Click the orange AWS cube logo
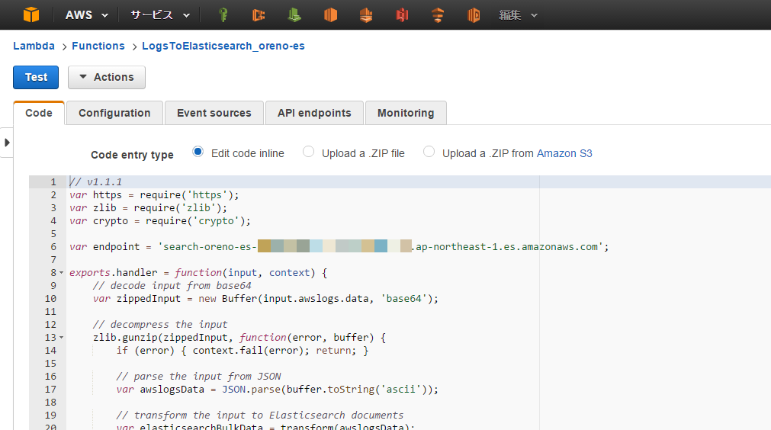Image resolution: width=771 pixels, height=430 pixels. pos(31,14)
